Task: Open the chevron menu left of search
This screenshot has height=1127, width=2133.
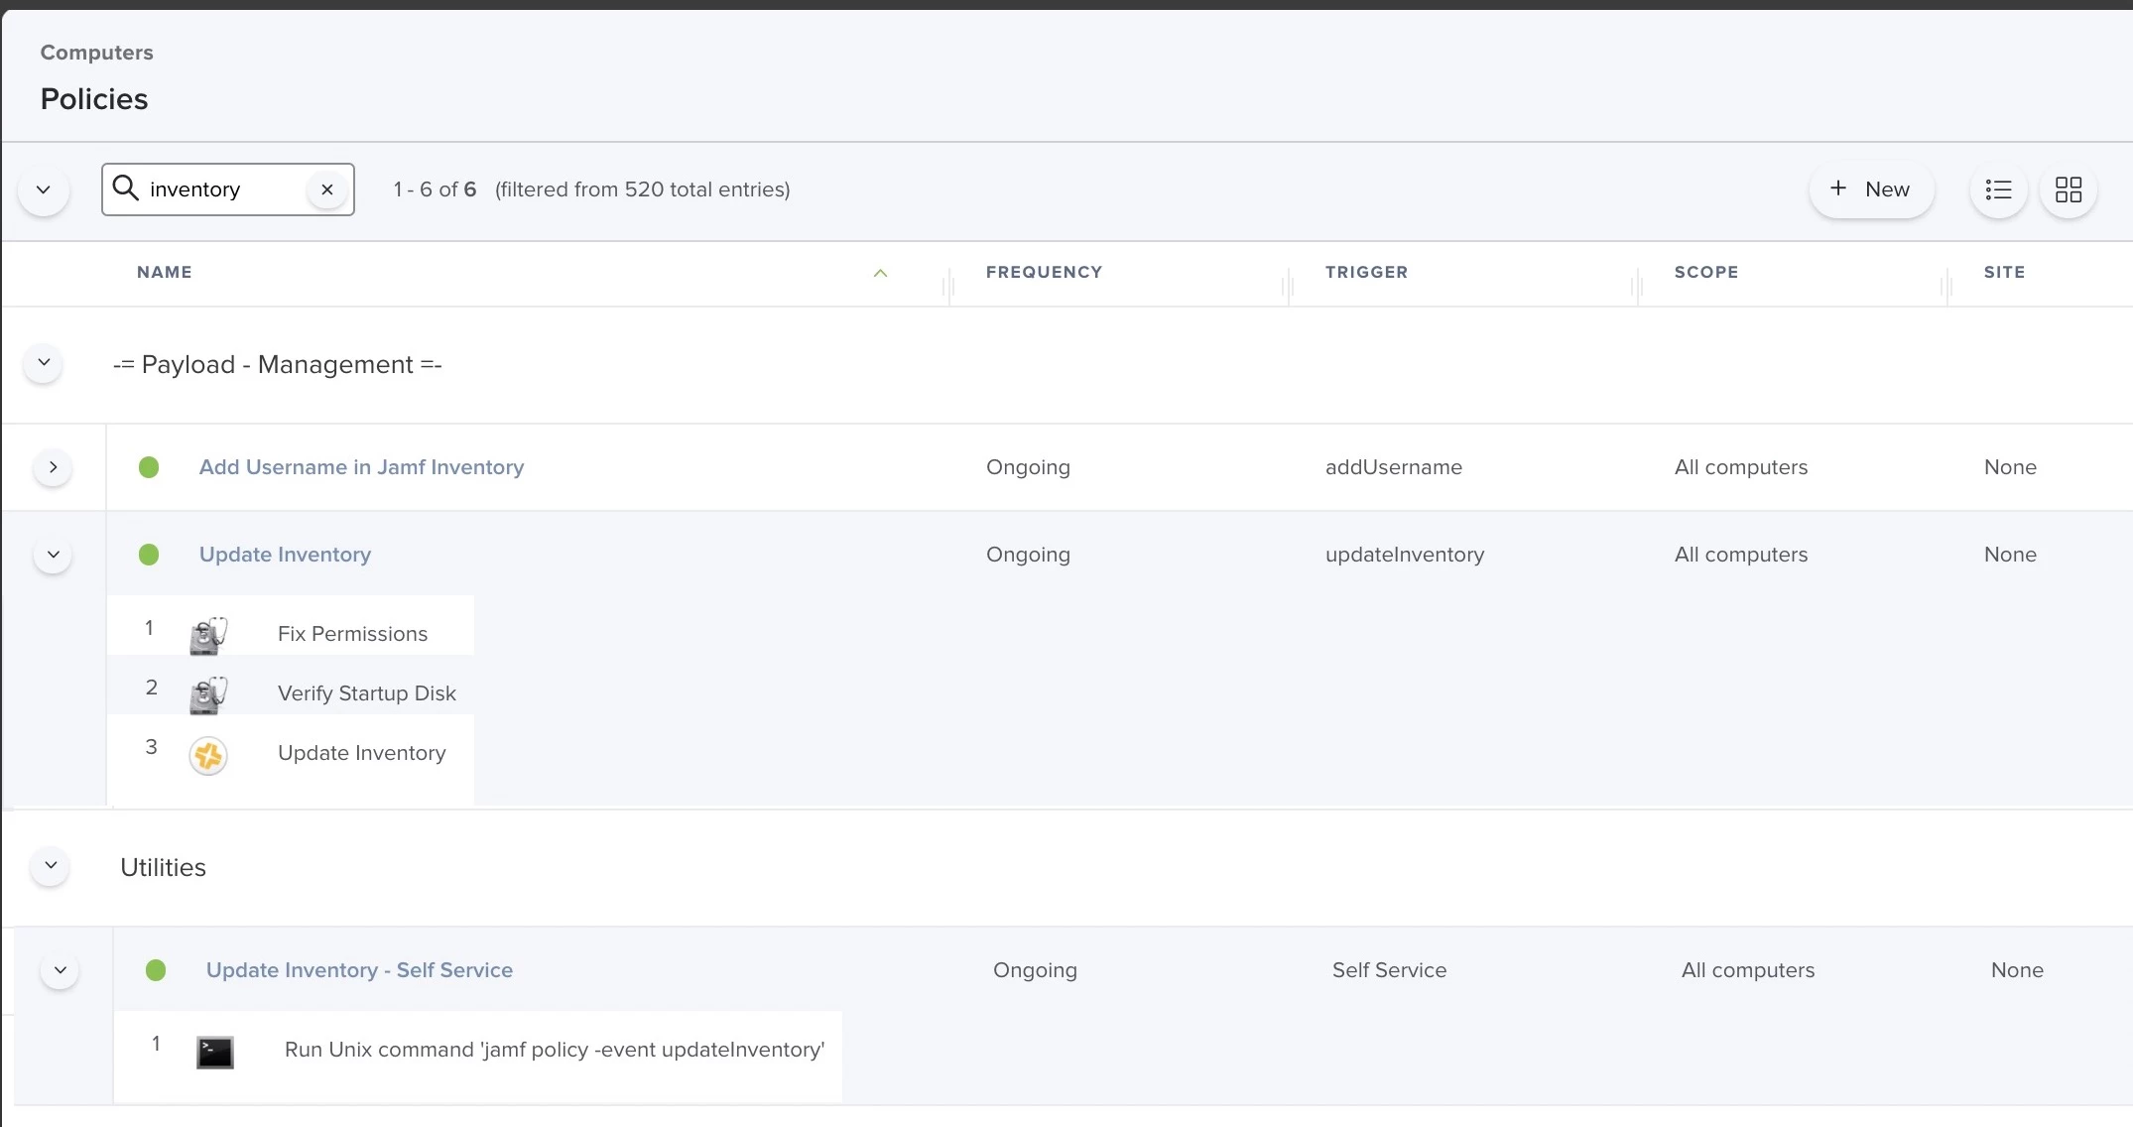Action: pos(44,189)
